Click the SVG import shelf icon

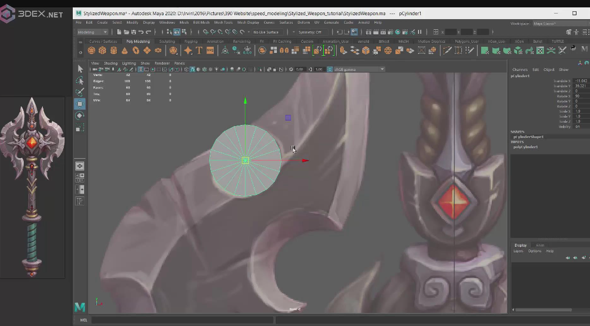coord(210,51)
